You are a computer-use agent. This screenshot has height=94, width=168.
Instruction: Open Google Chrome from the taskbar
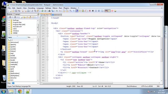(20, 92)
